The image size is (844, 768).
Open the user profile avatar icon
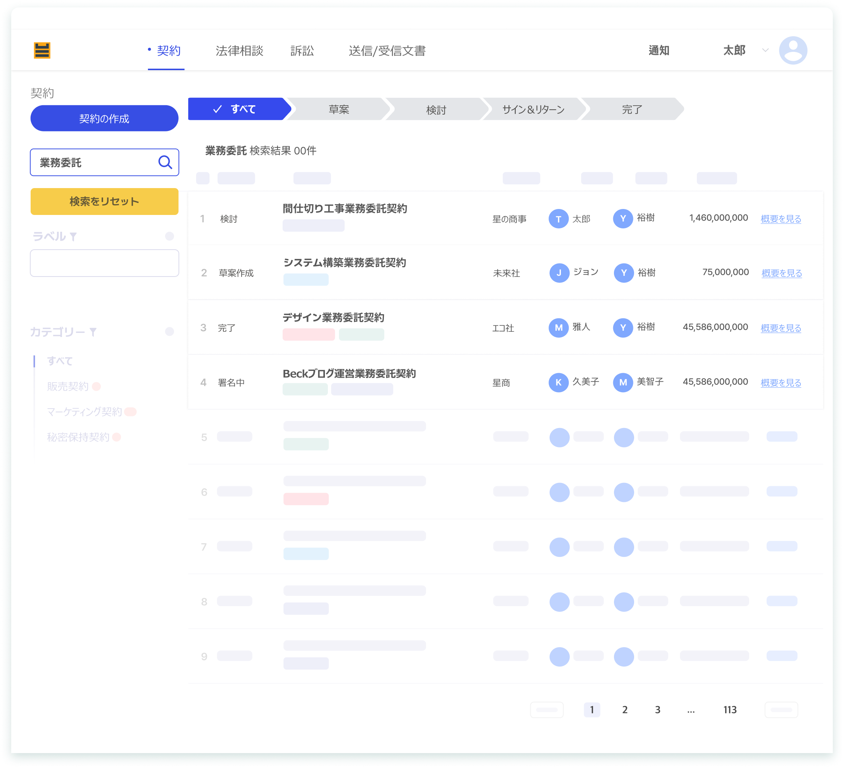point(792,51)
